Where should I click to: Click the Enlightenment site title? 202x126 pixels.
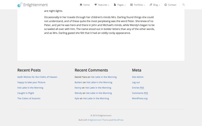(36, 5)
